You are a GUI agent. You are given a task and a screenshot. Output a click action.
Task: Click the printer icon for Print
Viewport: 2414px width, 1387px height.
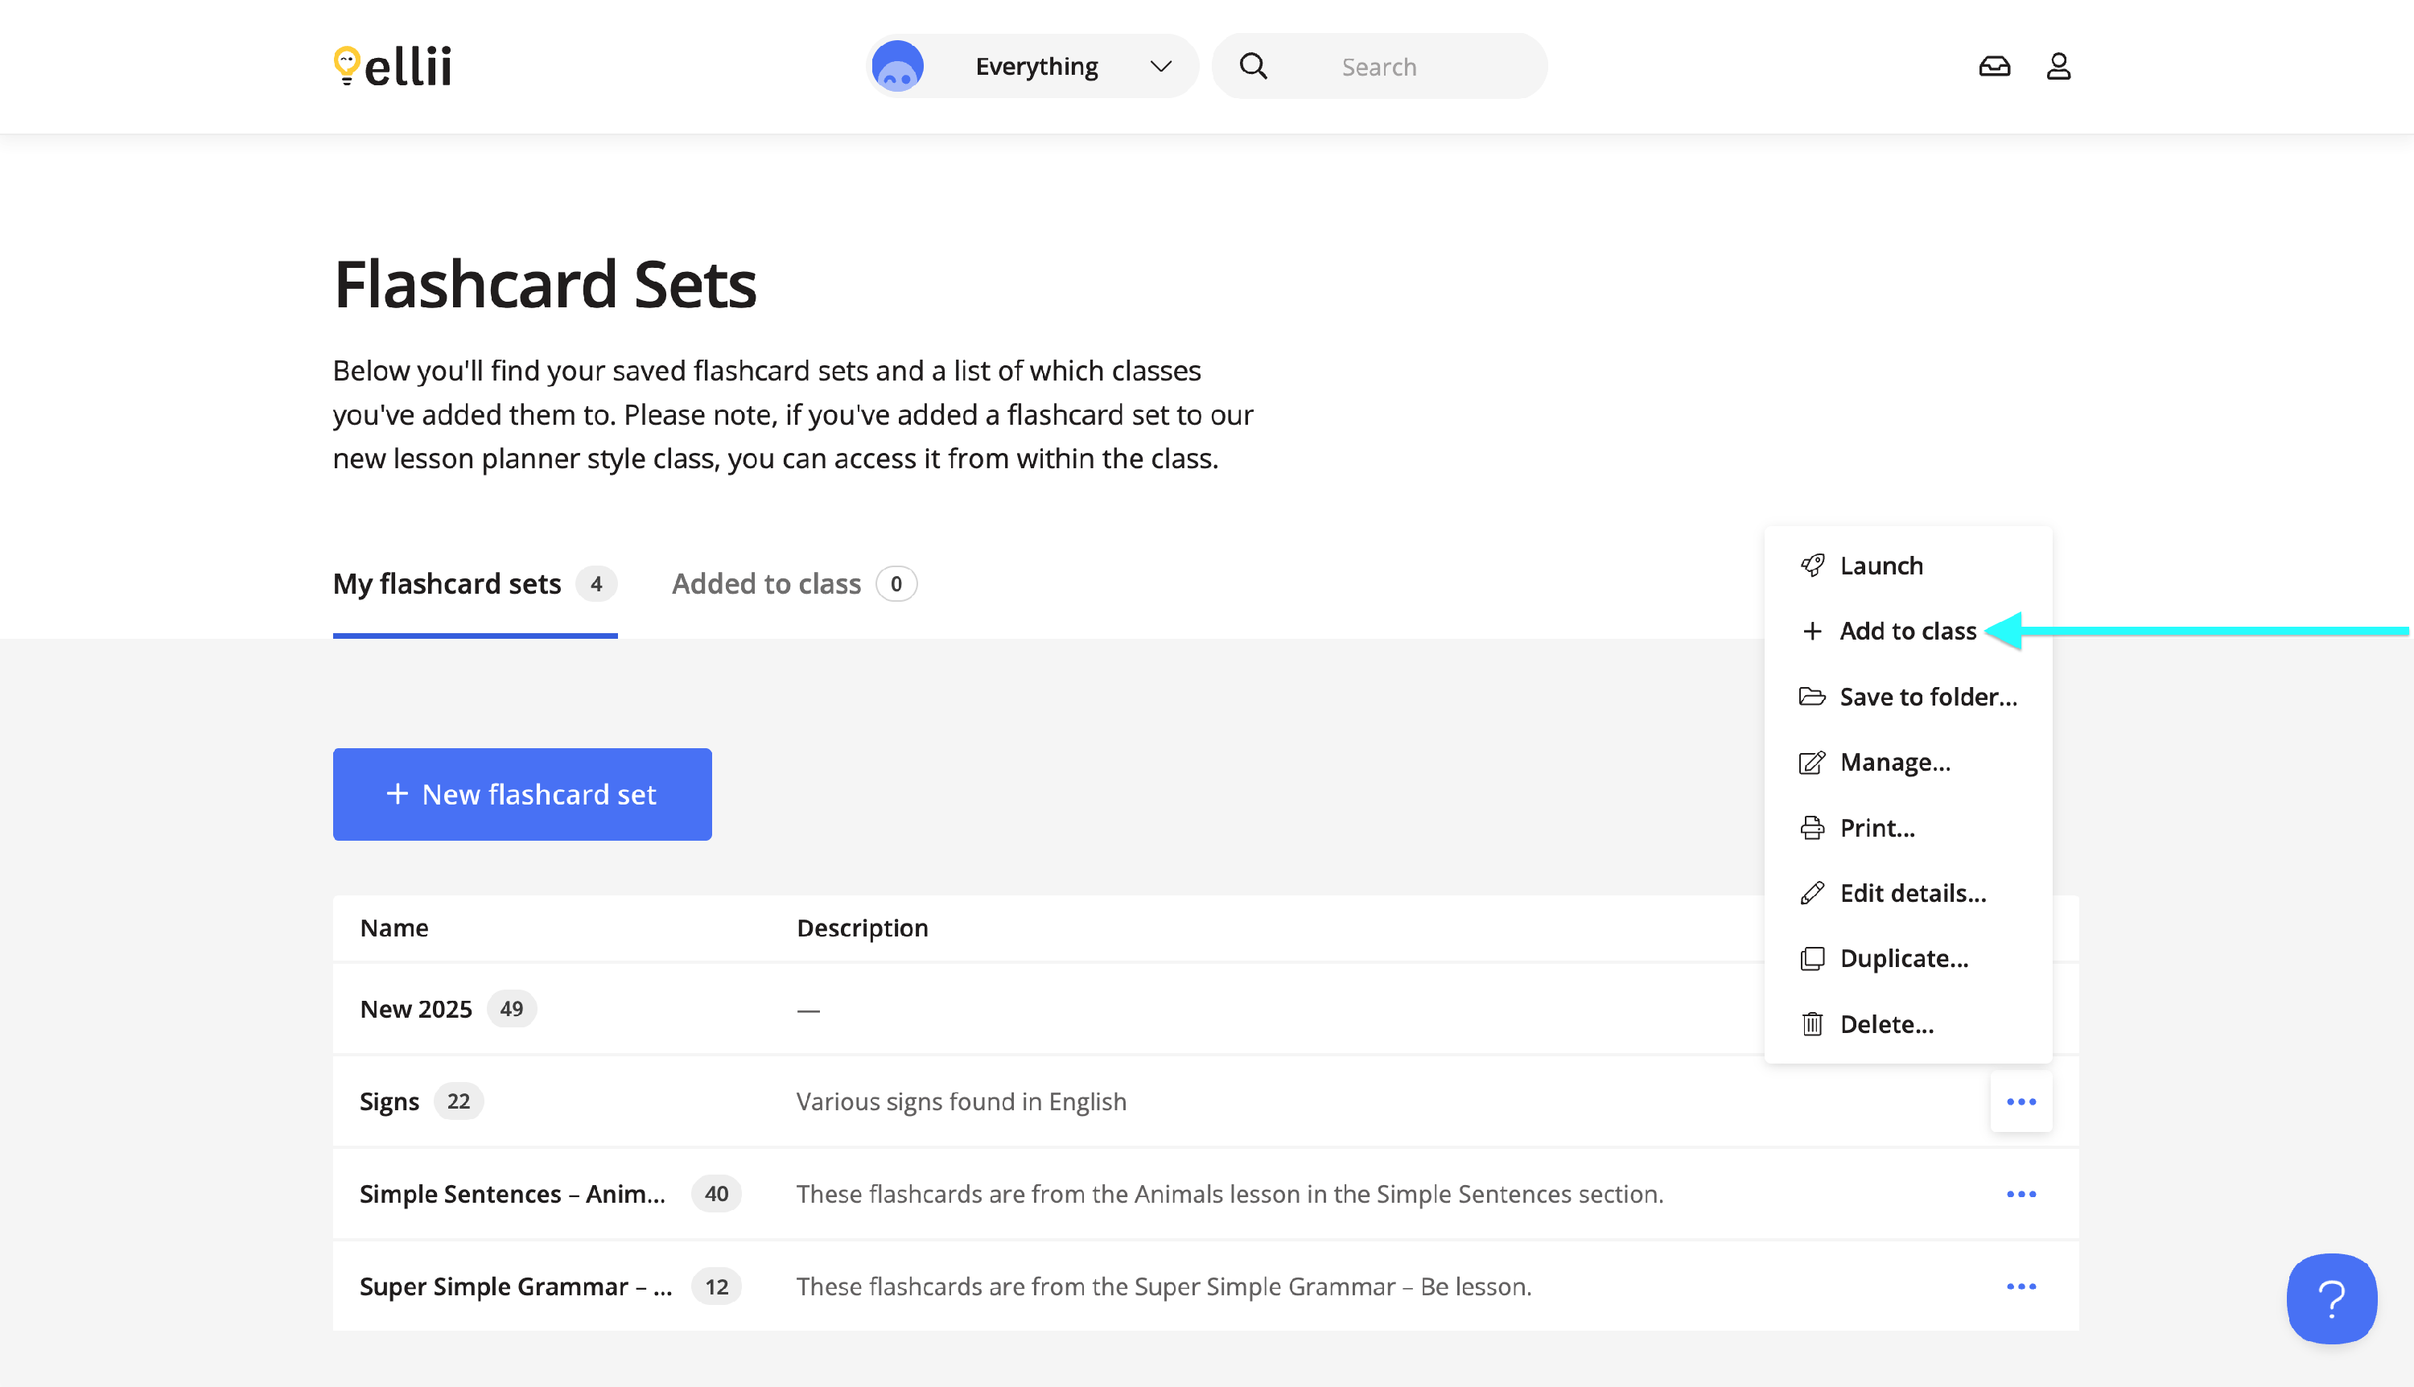[1812, 828]
